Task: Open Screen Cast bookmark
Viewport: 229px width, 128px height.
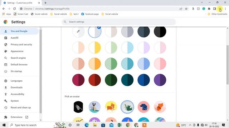Action: pos(21,14)
